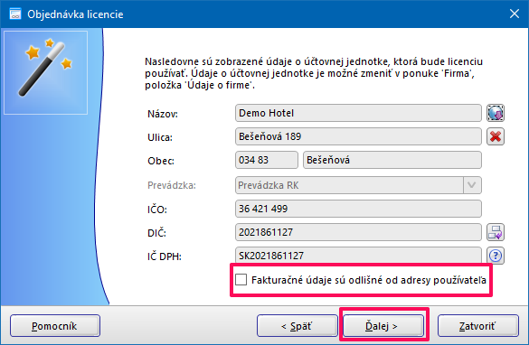Image resolution: width=529 pixels, height=345 pixels.
Task: Click the greyed 'Prevádzka:' label
Action: [x=172, y=185]
